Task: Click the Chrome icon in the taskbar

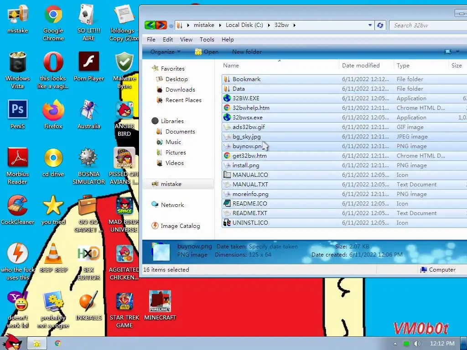Action: click(58, 344)
